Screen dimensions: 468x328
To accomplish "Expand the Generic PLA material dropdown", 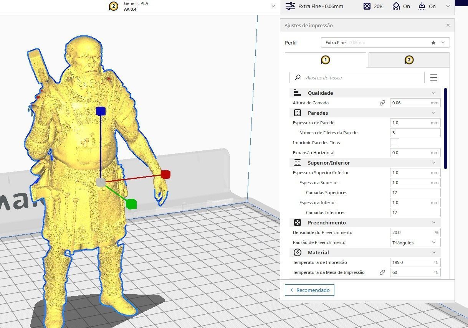I will tap(273, 6).
